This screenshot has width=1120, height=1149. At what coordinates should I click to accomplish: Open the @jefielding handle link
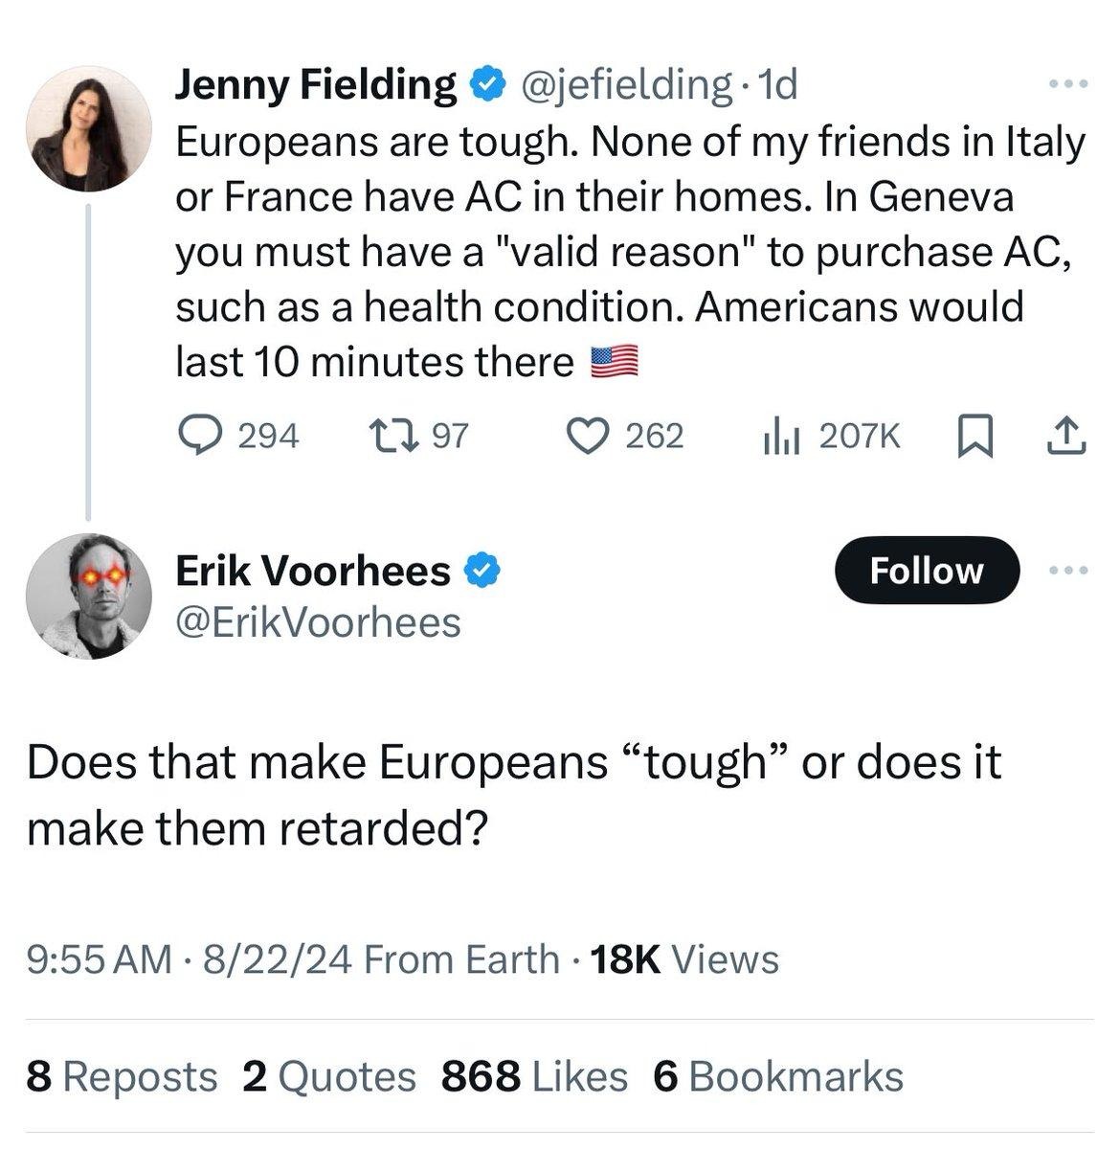[625, 86]
